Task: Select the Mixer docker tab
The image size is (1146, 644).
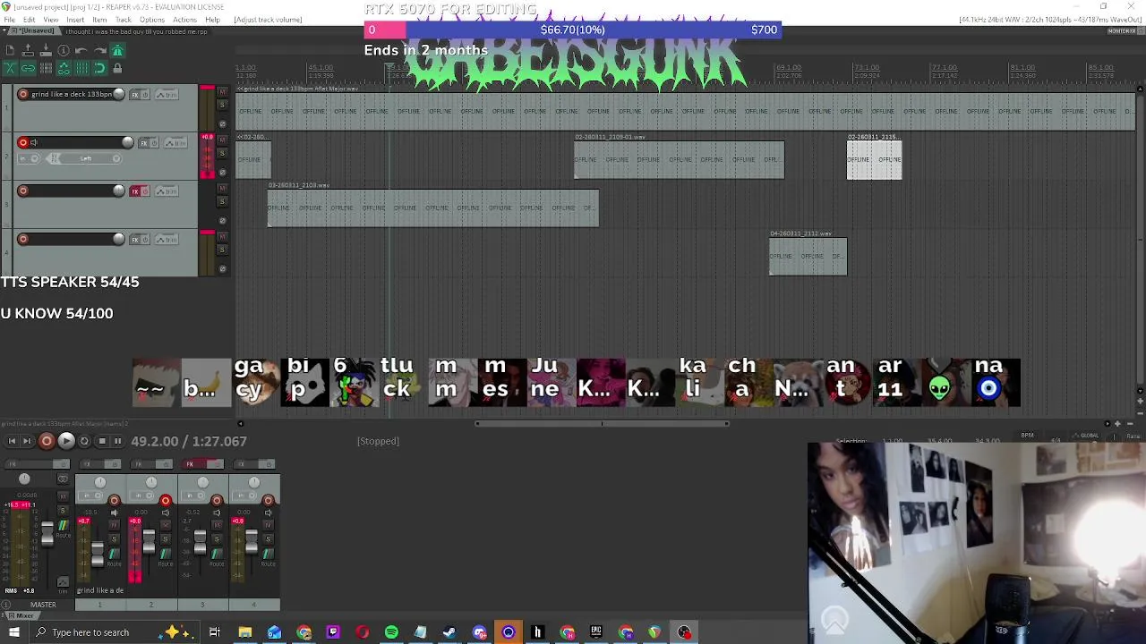Action: tap(22, 614)
